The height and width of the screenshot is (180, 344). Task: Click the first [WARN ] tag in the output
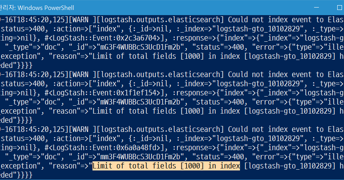83,20
